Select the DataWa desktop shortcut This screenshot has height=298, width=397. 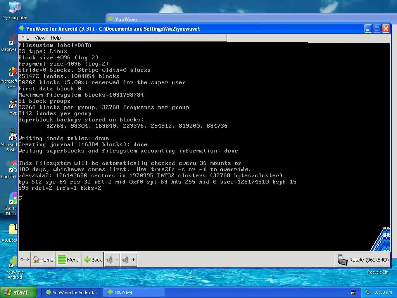pos(10,43)
